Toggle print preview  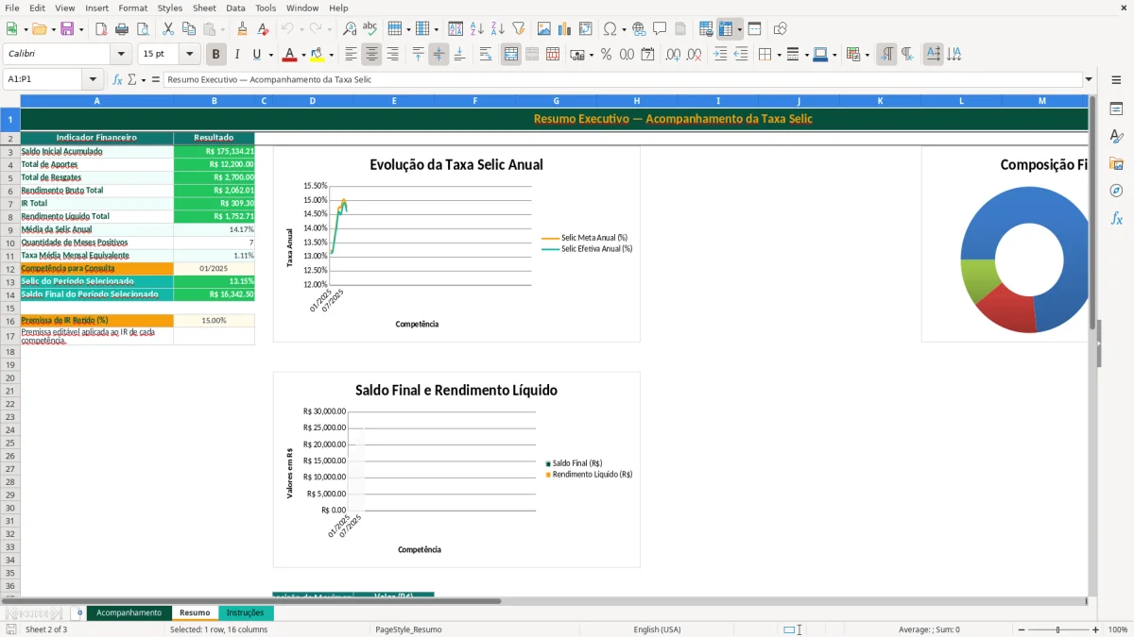(142, 29)
